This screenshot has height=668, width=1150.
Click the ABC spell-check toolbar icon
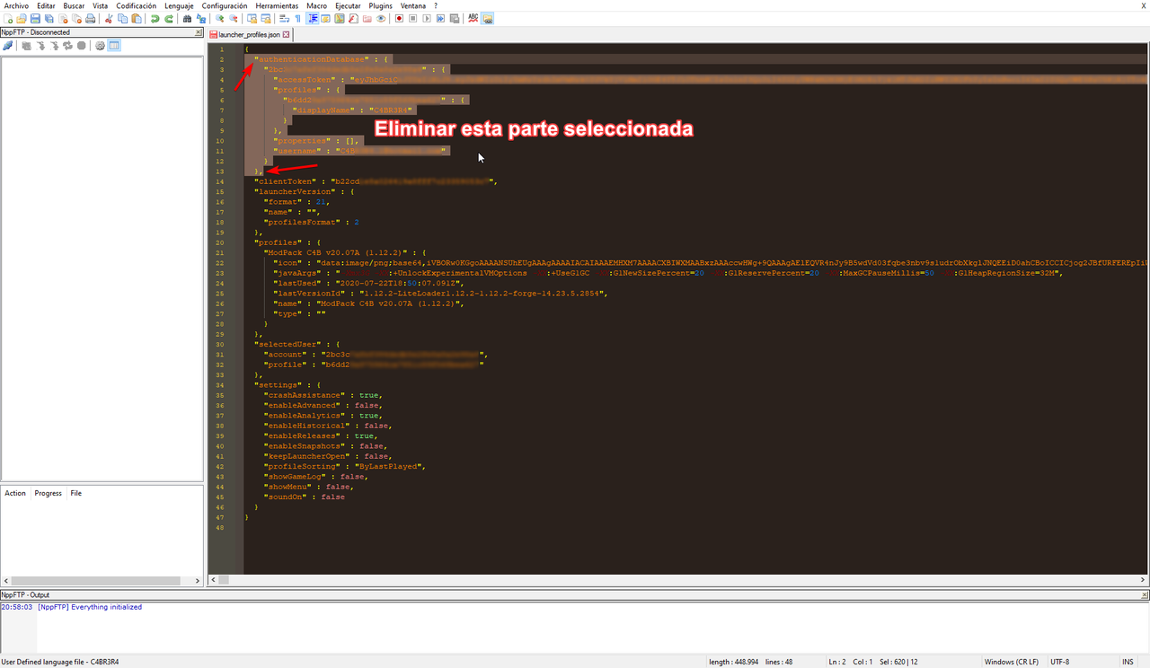click(x=473, y=18)
